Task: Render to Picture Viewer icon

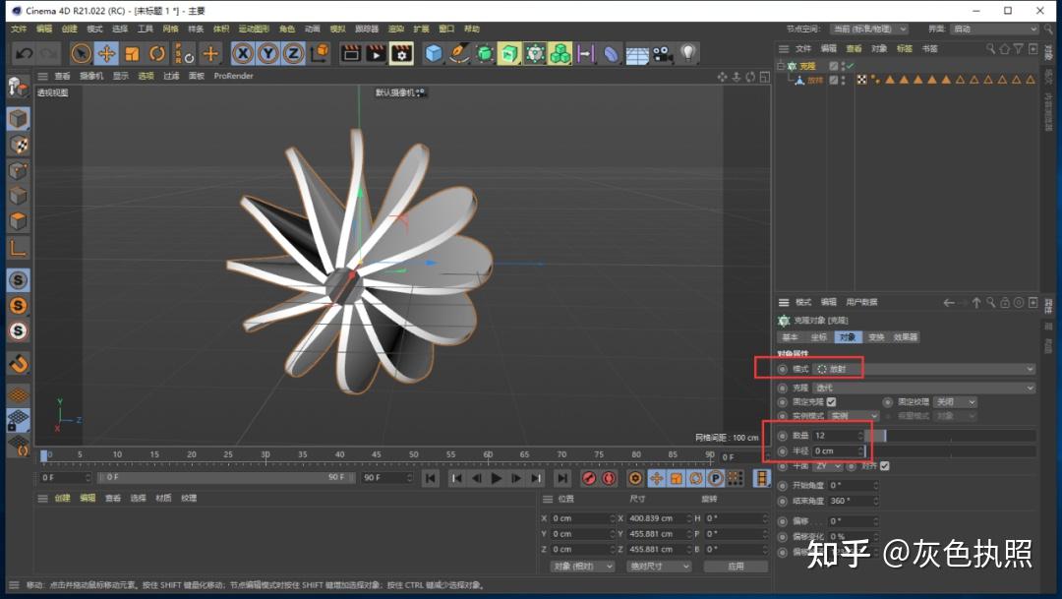Action: (376, 53)
